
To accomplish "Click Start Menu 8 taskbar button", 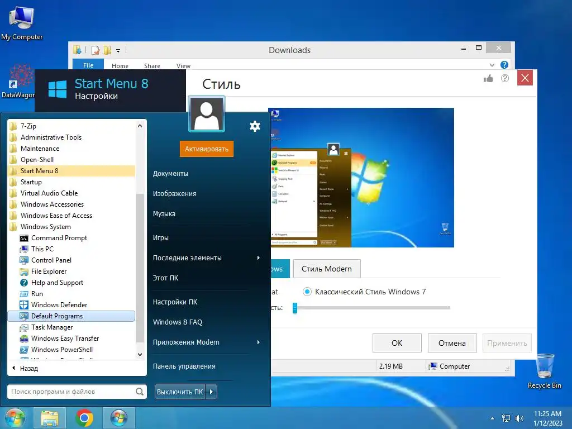I will point(119,418).
